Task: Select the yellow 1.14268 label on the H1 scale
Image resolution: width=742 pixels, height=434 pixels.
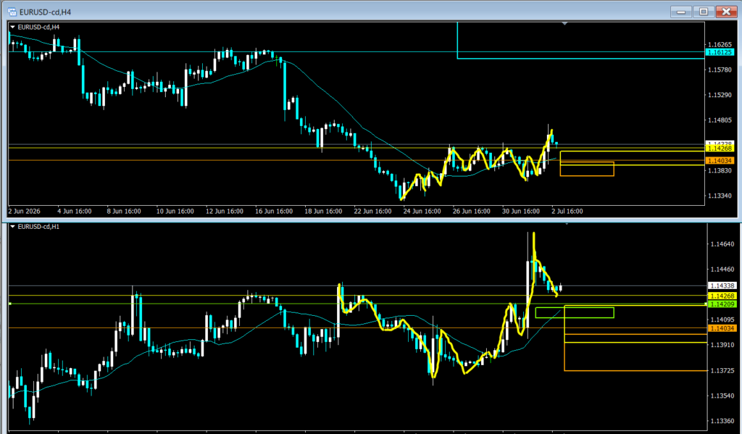Action: (x=722, y=296)
